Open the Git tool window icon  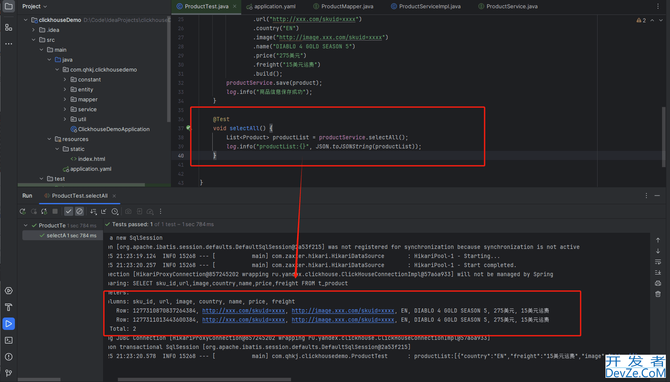coord(9,373)
